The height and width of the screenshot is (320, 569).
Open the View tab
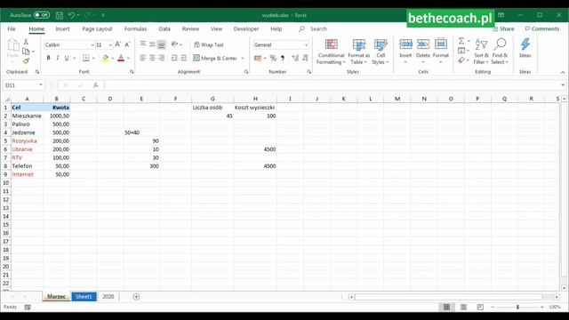pyautogui.click(x=216, y=28)
